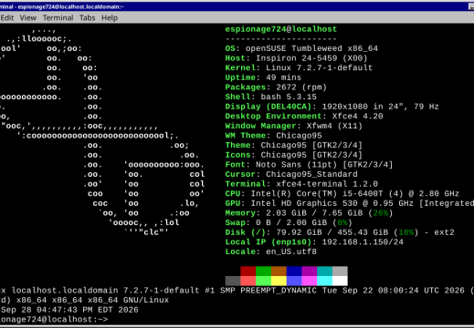Click the GPU Intel HD Graphics 530 line
474x328 pixels.
(x=350, y=203)
